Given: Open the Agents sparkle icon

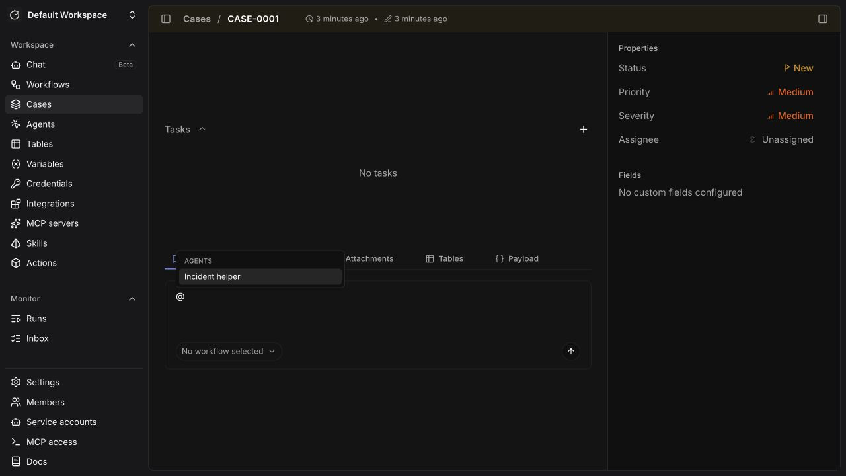Looking at the screenshot, I should [16, 124].
